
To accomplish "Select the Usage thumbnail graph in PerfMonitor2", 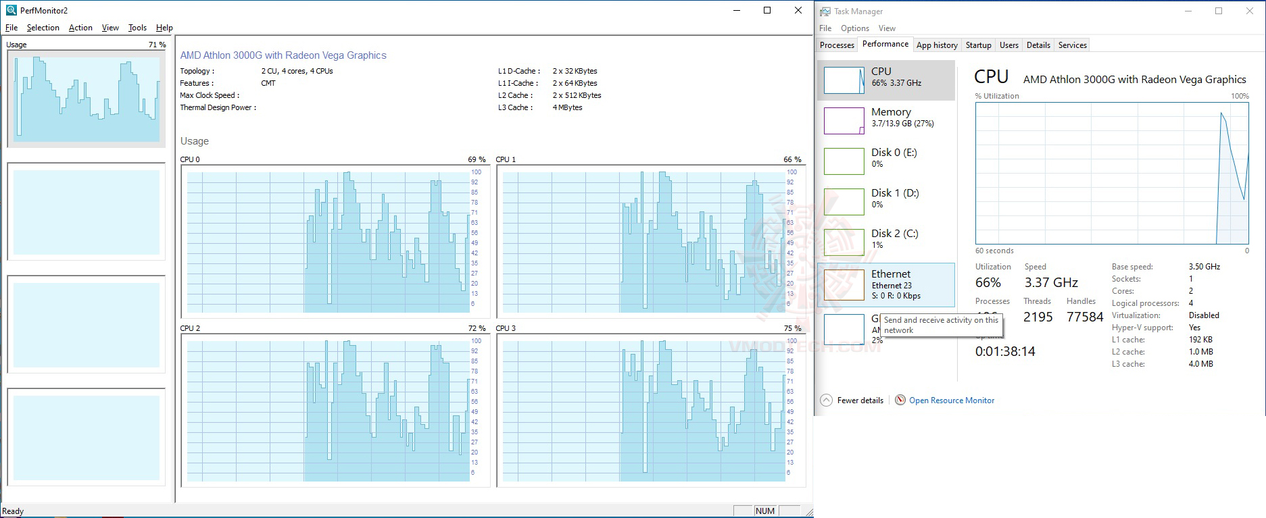I will pyautogui.click(x=87, y=99).
